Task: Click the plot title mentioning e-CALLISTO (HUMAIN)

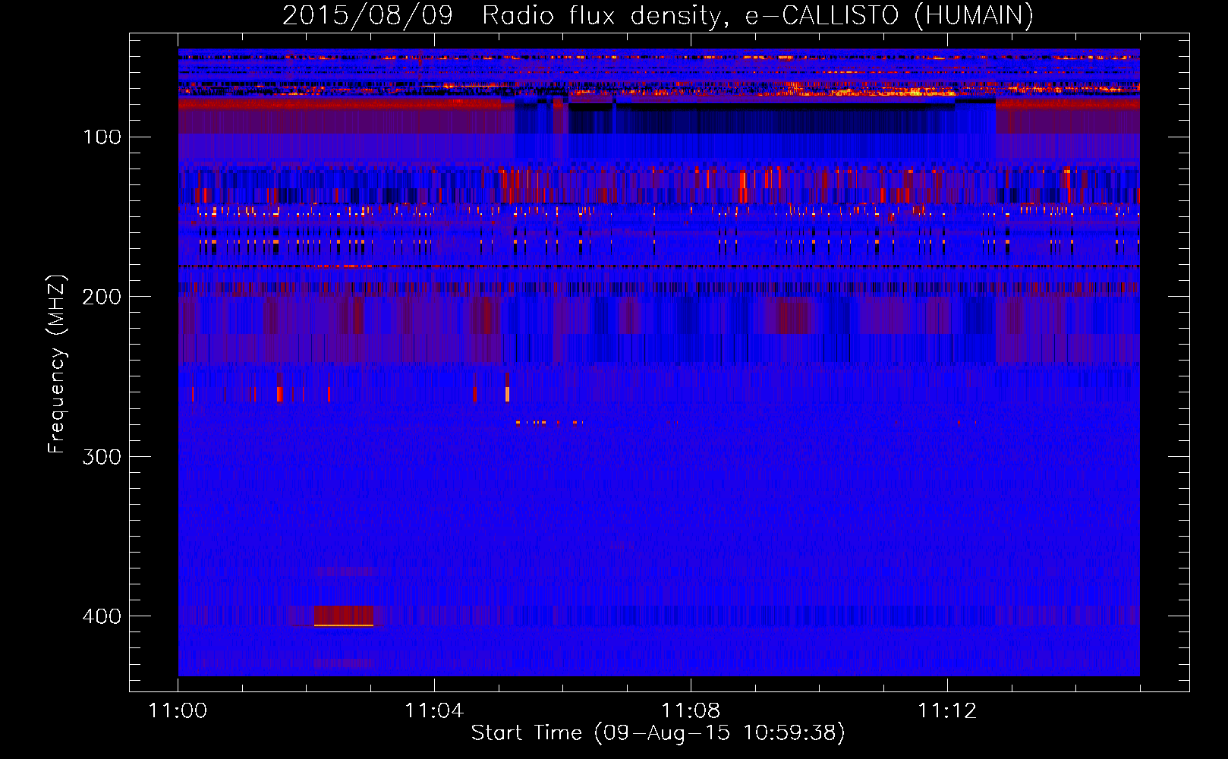Action: [x=658, y=15]
